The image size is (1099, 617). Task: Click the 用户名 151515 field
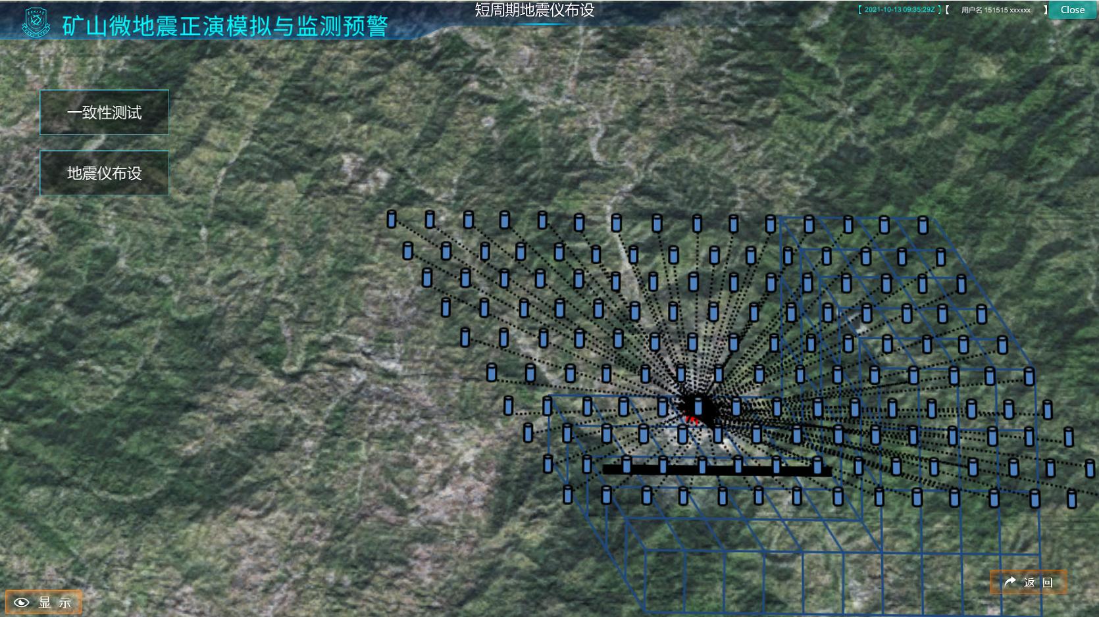click(996, 10)
